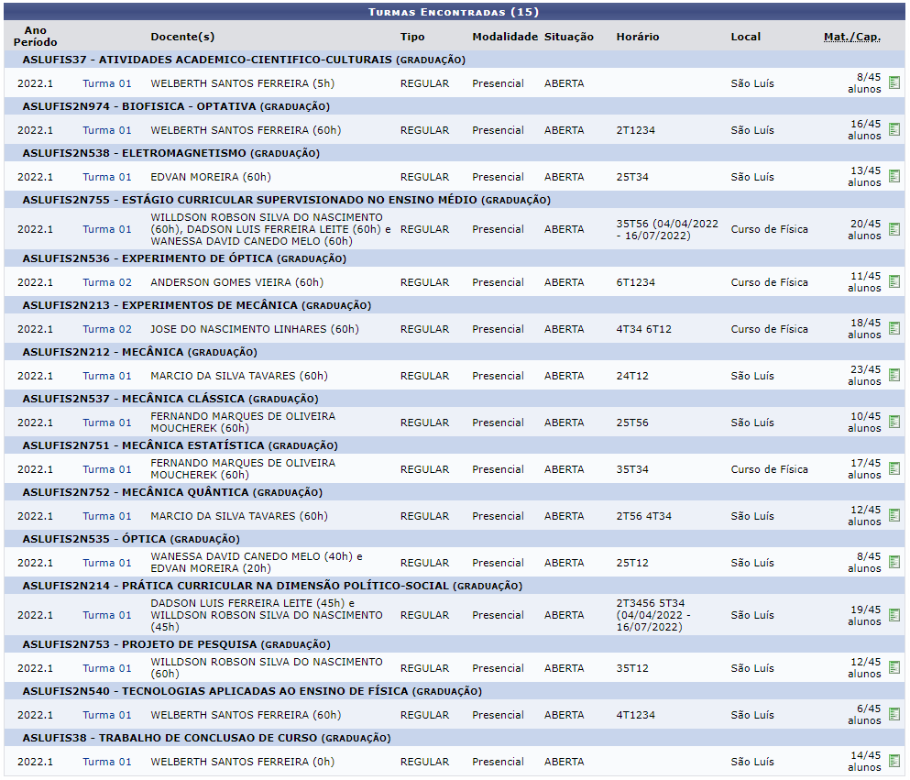Click the green list icon for Eletromagnetismo
Screen dimensions: 910x780
click(894, 177)
